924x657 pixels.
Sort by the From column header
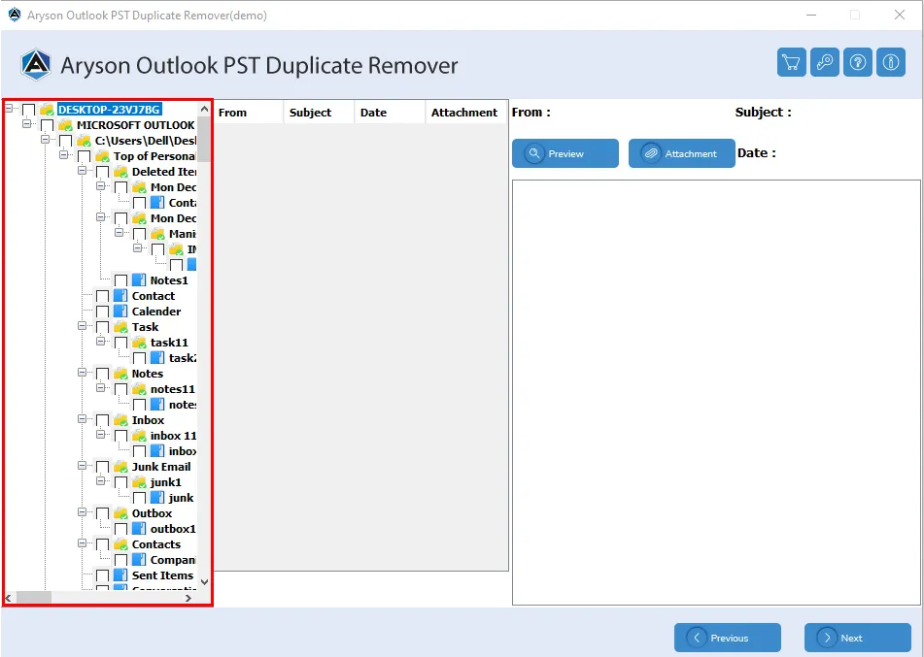coord(248,113)
